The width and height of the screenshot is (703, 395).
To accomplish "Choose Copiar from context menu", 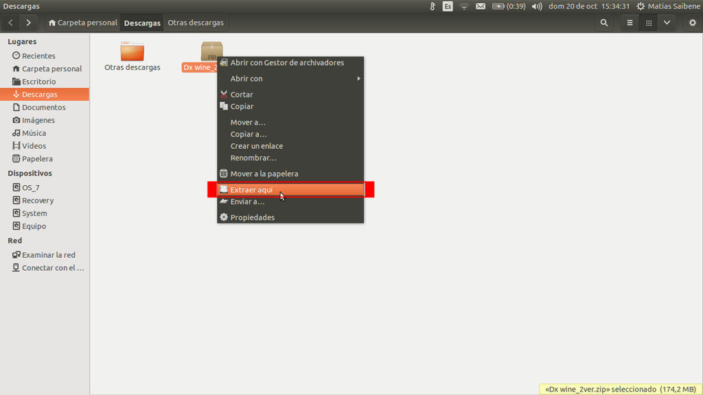I will [x=290, y=106].
